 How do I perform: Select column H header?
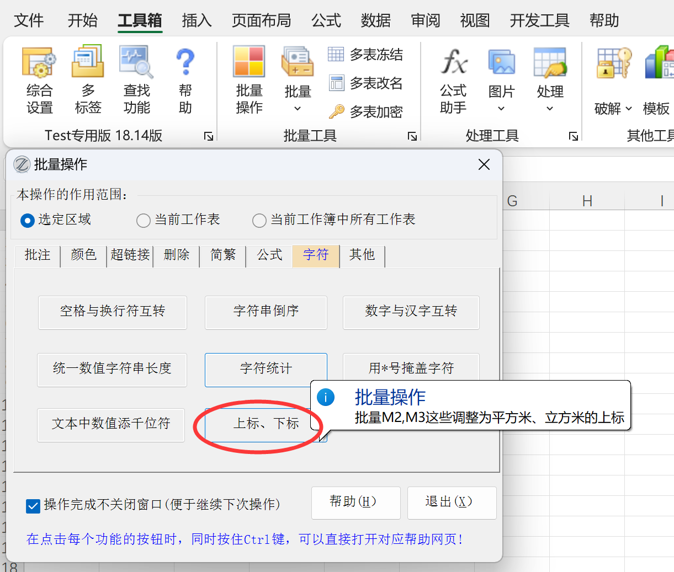coord(587,201)
